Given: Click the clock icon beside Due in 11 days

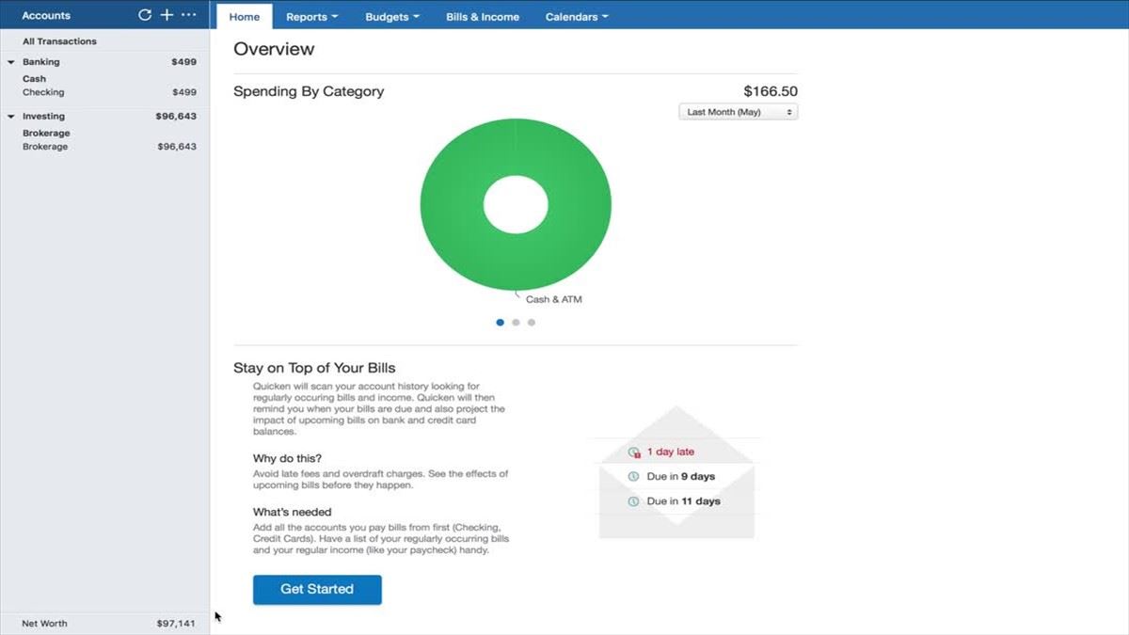Looking at the screenshot, I should [634, 501].
